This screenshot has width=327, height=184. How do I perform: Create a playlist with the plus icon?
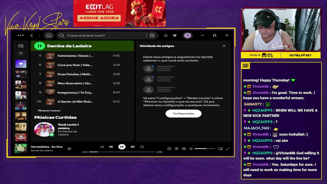(x=21, y=53)
